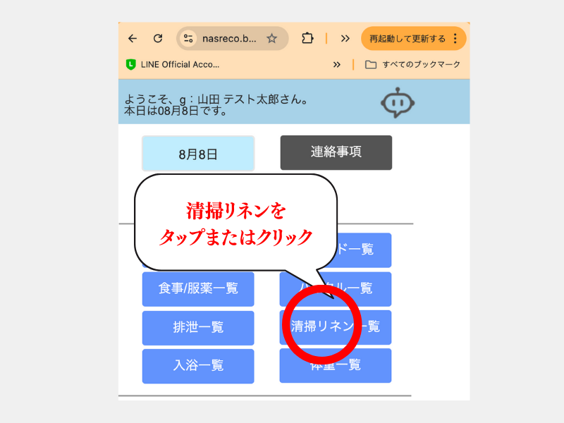Focus the nasreco address bar
The height and width of the screenshot is (423, 564).
coord(228,39)
